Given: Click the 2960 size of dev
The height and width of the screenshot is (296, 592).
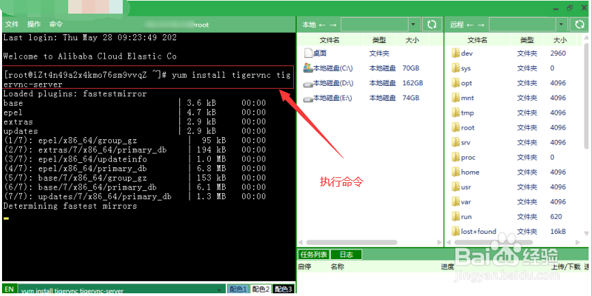Looking at the screenshot, I should tap(558, 53).
